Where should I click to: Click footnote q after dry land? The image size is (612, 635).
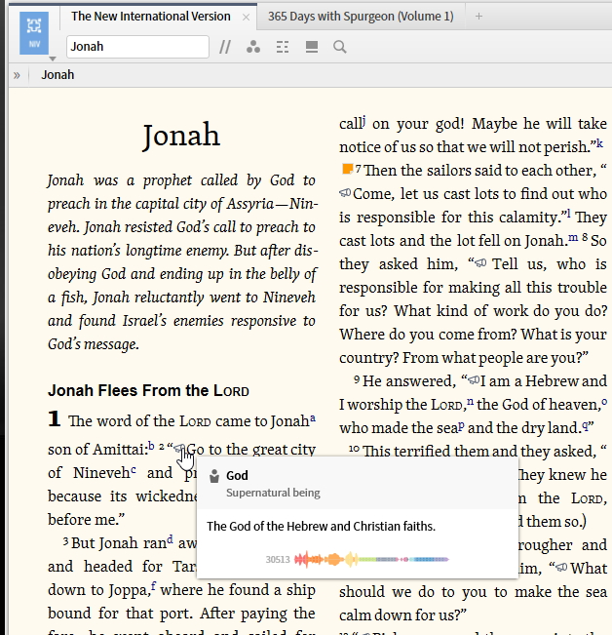586,425
